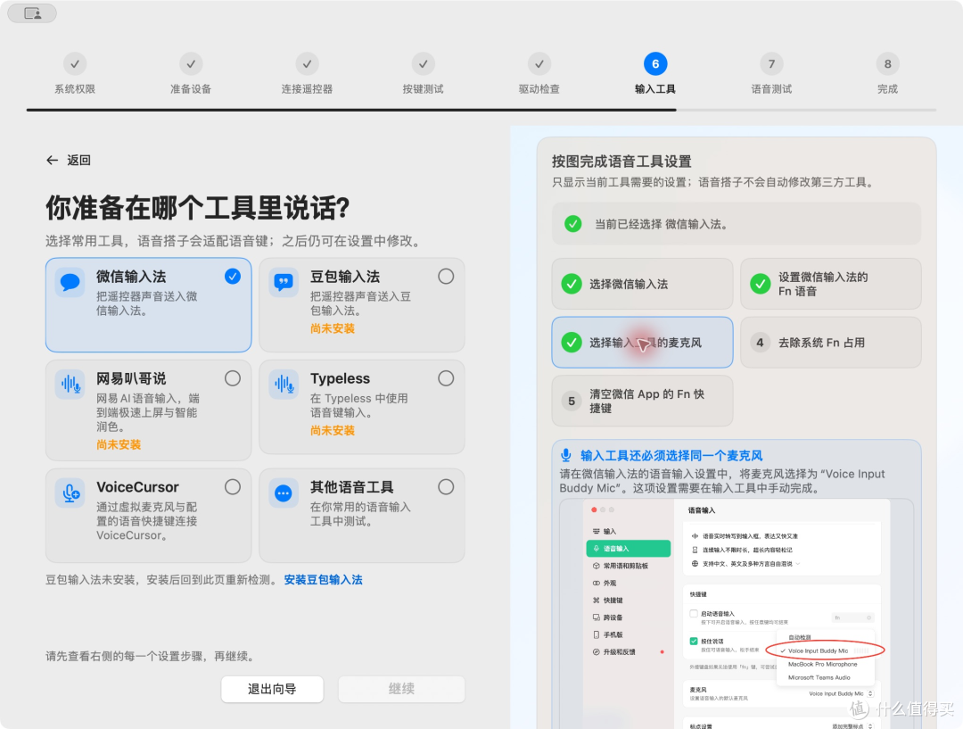Image resolution: width=963 pixels, height=729 pixels.
Task: Select the 微信输入法 radio option
Action: tap(233, 277)
